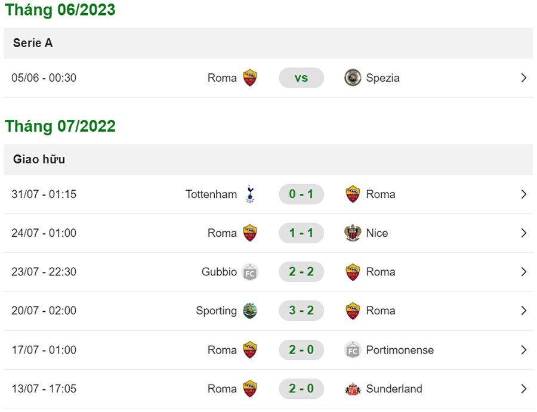Open the Nice club badge
This screenshot has width=537, height=412.
pos(353,233)
